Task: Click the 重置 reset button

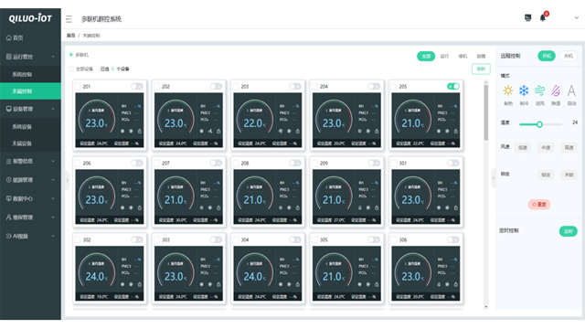Action: (539, 205)
